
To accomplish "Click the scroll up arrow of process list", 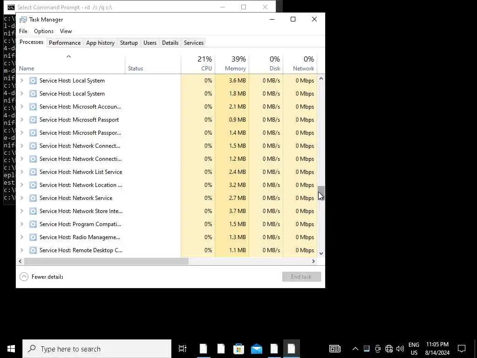I will [321, 79].
